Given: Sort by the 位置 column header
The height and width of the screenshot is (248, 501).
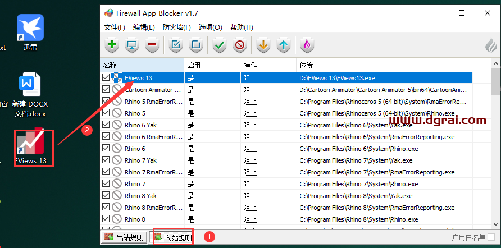Looking at the screenshot, I should tap(384, 65).
